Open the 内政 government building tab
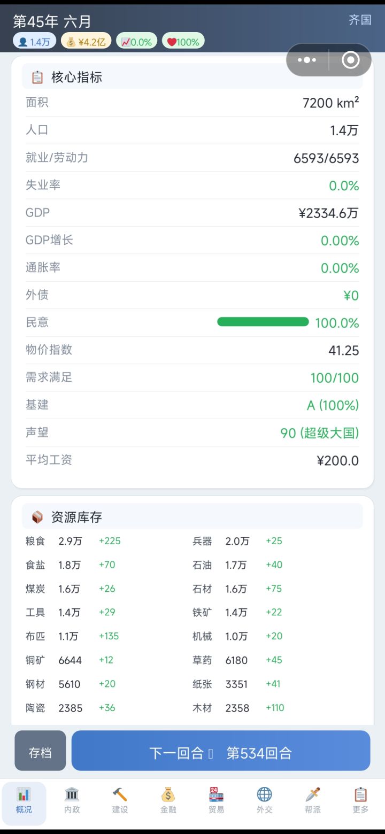 click(72, 800)
